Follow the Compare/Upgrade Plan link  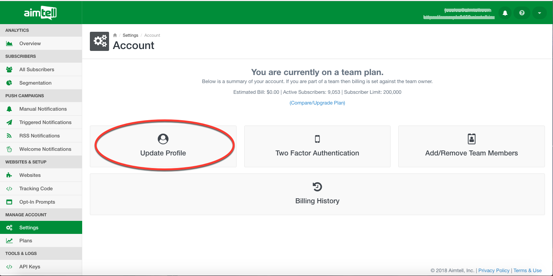317,103
